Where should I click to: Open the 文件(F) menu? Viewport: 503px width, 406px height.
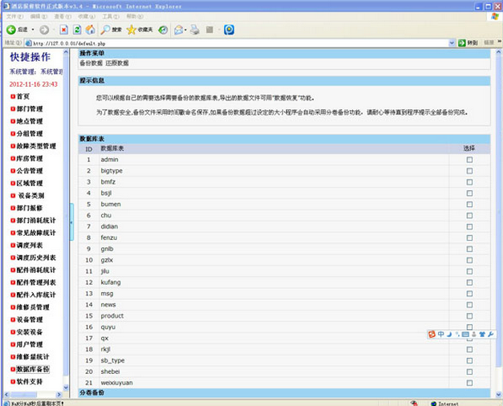[x=14, y=16]
